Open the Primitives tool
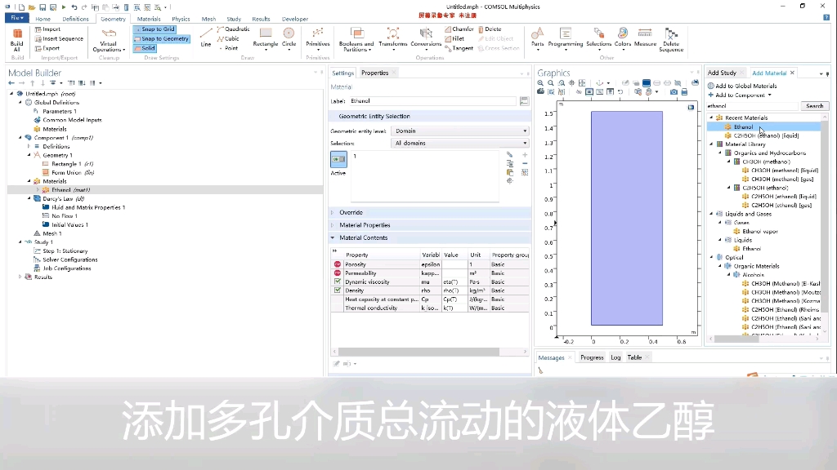The width and height of the screenshot is (837, 470). tap(318, 39)
